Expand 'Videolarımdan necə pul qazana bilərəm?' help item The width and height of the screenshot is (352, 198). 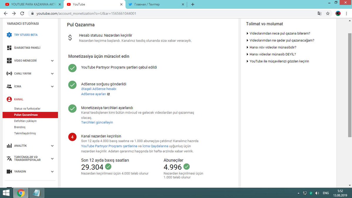[278, 33]
